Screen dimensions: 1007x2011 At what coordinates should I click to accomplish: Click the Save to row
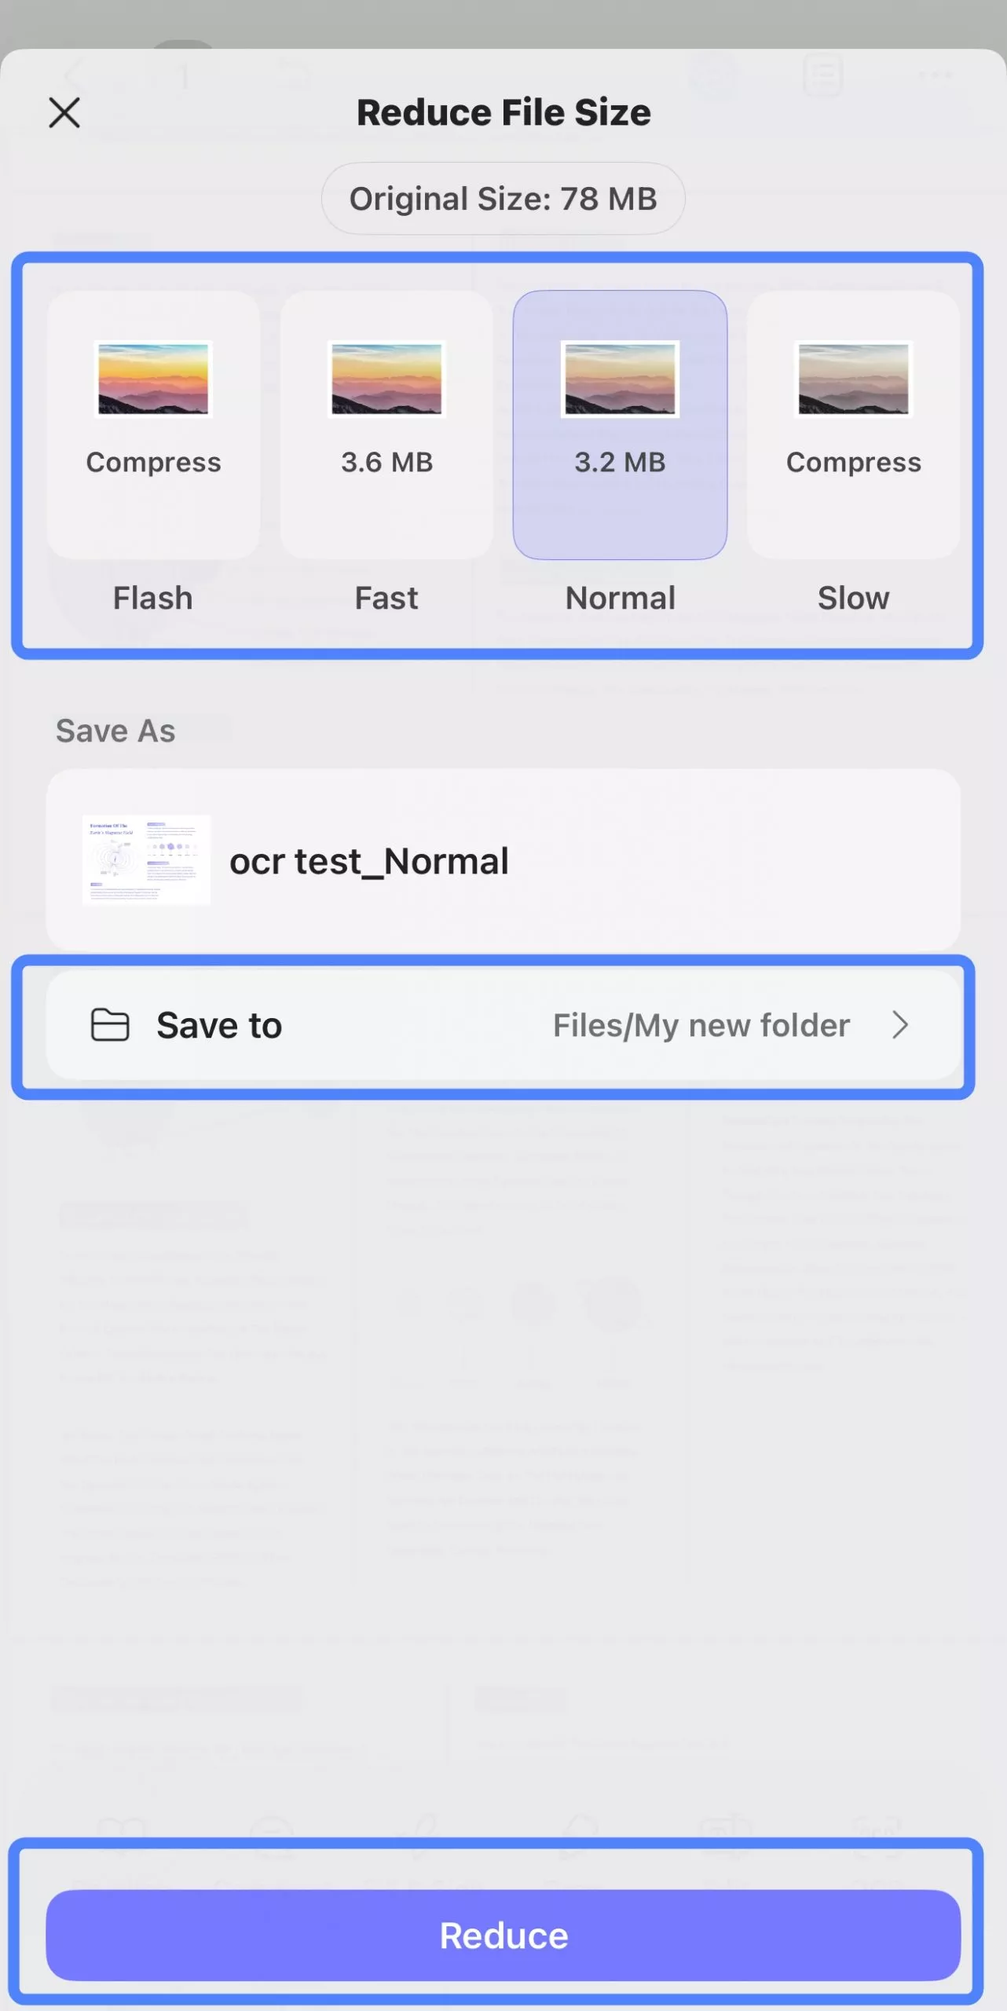503,1025
